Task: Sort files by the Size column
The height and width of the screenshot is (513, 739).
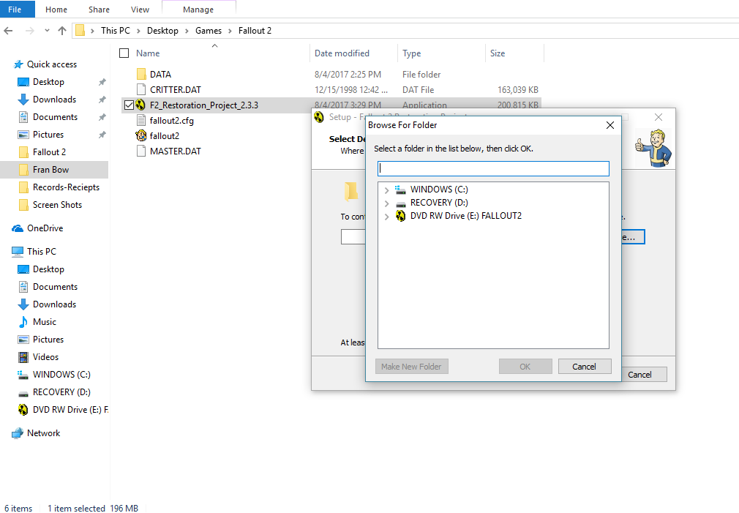Action: 498,53
